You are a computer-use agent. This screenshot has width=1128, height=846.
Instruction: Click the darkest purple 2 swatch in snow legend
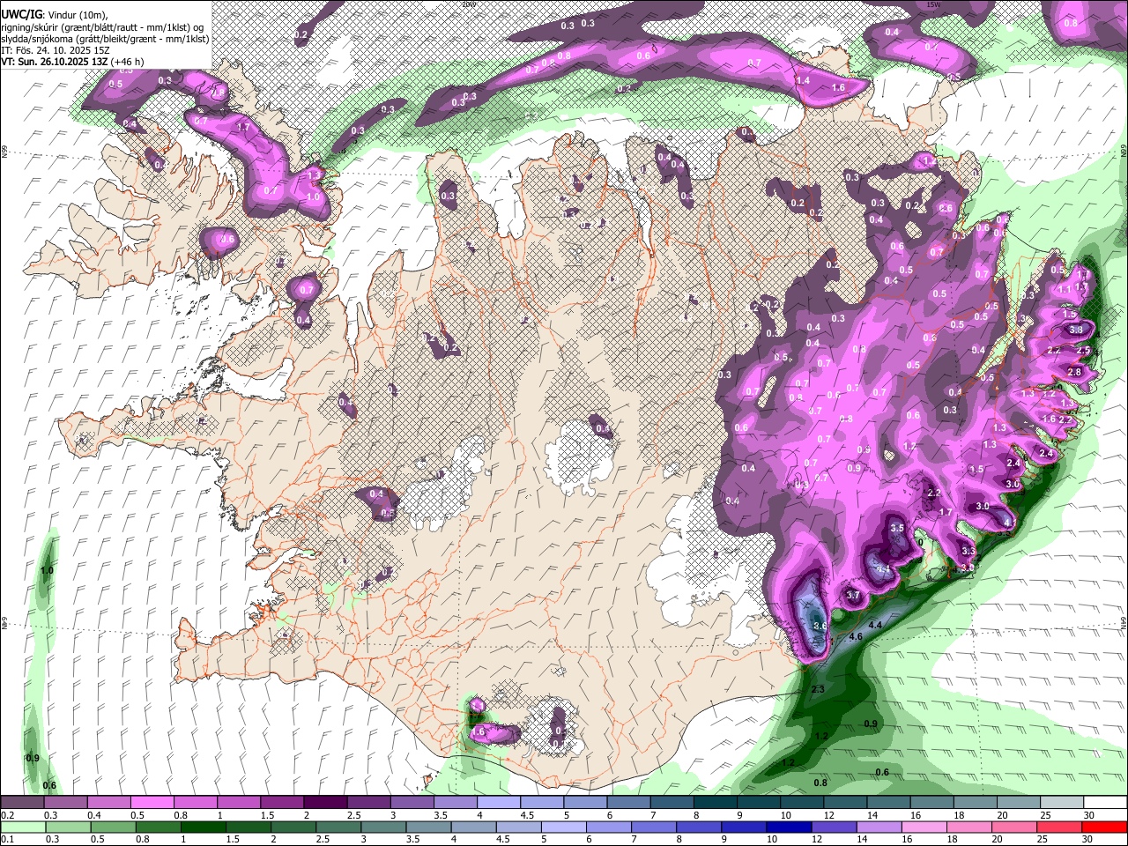(x=325, y=803)
